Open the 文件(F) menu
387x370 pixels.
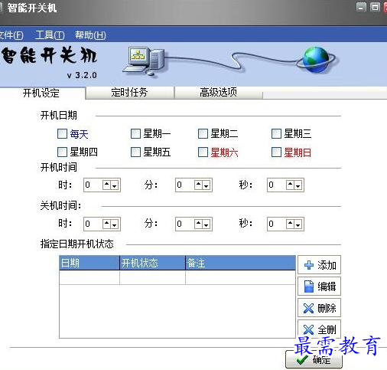click(x=11, y=34)
